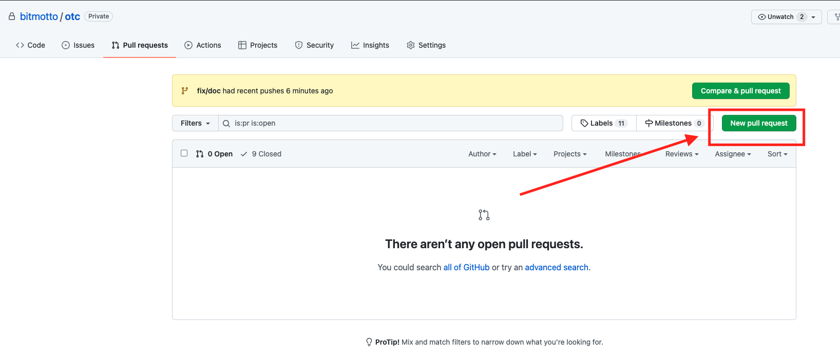
Task: Click the Unwatch button
Action: pos(786,17)
